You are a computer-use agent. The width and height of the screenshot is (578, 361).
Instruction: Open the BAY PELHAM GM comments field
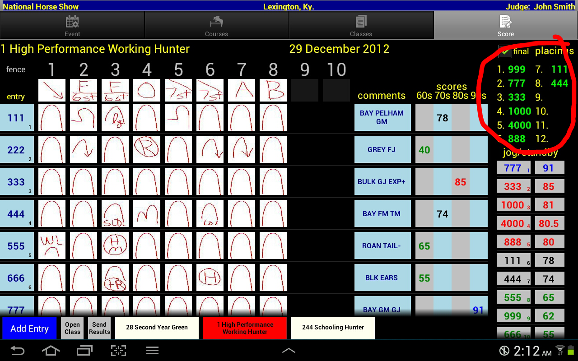pyautogui.click(x=382, y=117)
